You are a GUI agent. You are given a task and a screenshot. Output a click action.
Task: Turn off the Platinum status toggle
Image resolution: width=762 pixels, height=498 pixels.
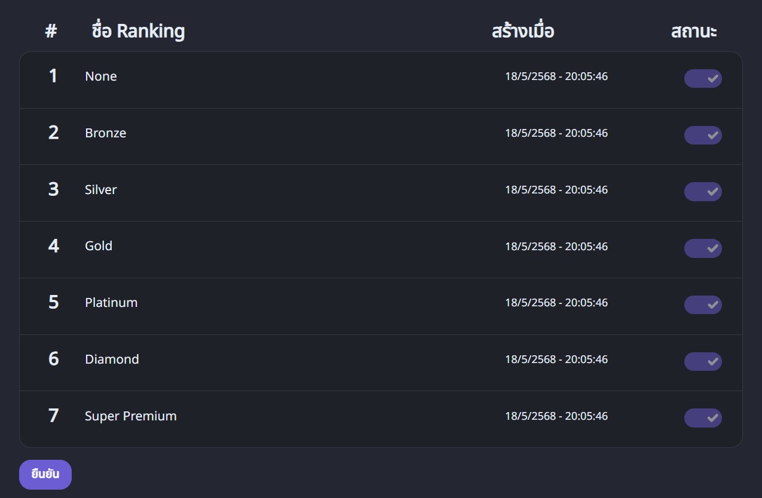coord(703,305)
